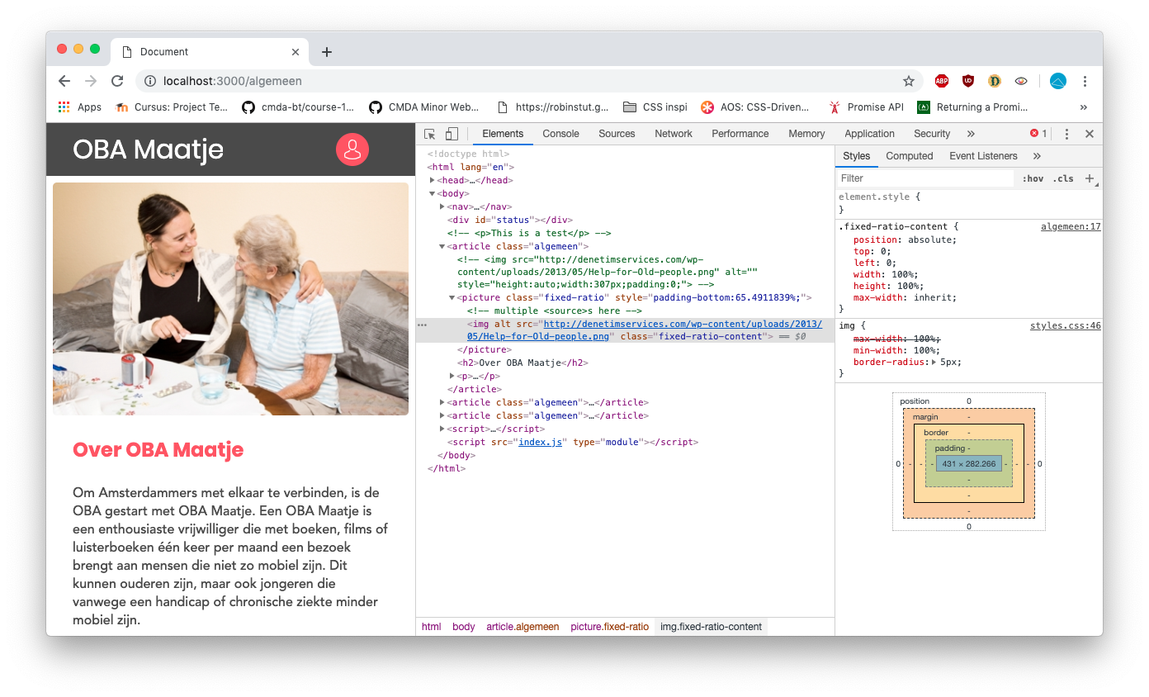
Task: Open the Promise API bookmark
Action: click(867, 107)
